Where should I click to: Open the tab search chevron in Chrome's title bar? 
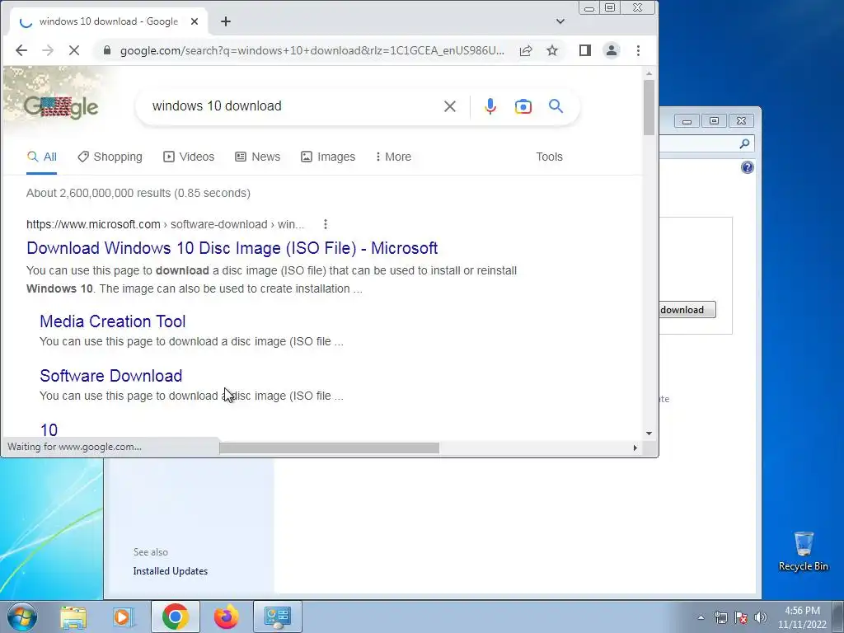pyautogui.click(x=560, y=21)
